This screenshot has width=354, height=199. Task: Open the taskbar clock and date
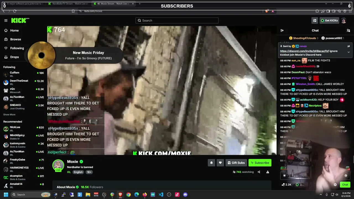click(x=346, y=195)
